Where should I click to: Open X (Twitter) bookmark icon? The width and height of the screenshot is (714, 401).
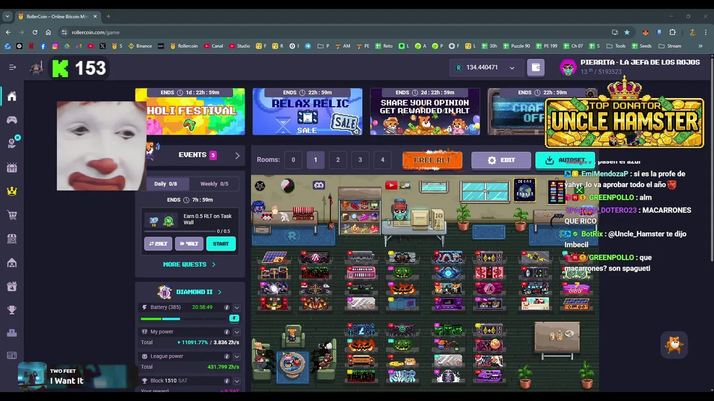pyautogui.click(x=103, y=46)
